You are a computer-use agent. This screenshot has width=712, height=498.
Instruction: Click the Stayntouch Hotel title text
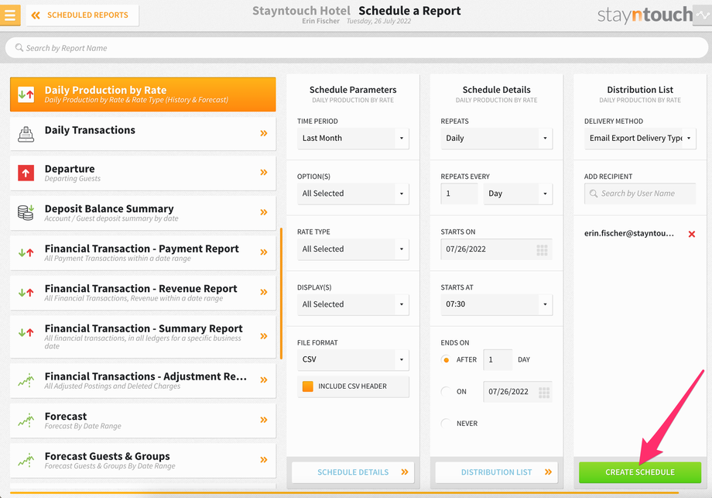point(301,10)
